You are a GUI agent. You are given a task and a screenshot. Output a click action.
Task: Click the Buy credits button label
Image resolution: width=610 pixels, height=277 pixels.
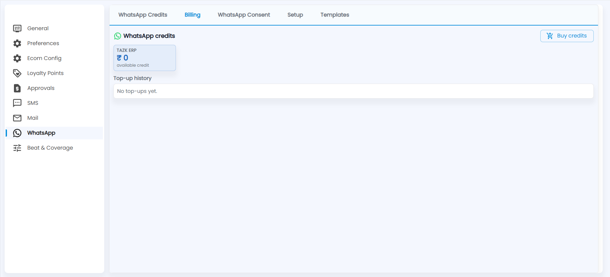point(572,36)
